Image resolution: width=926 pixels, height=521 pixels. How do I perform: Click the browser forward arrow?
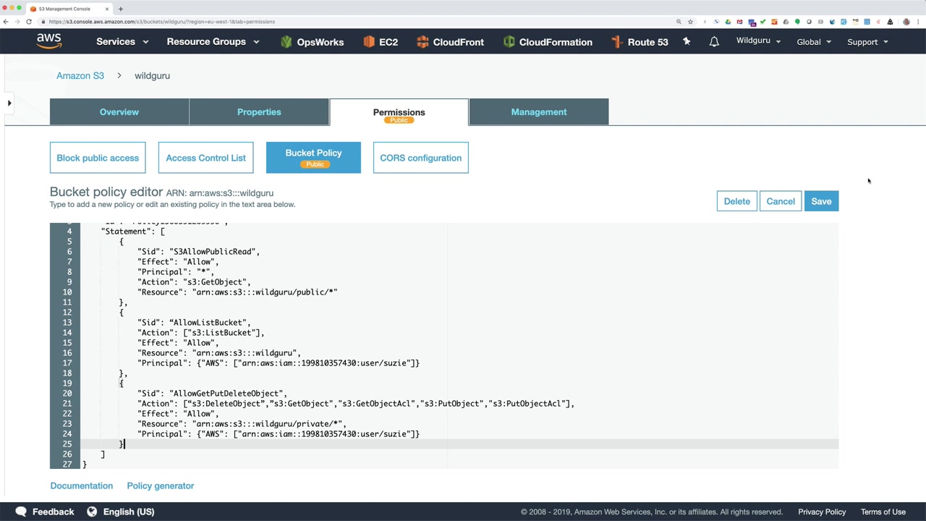coord(17,22)
